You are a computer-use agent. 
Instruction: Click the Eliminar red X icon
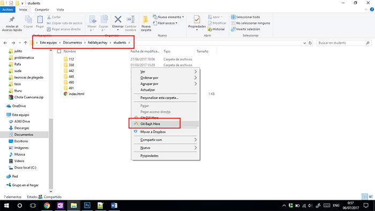pos(118,19)
